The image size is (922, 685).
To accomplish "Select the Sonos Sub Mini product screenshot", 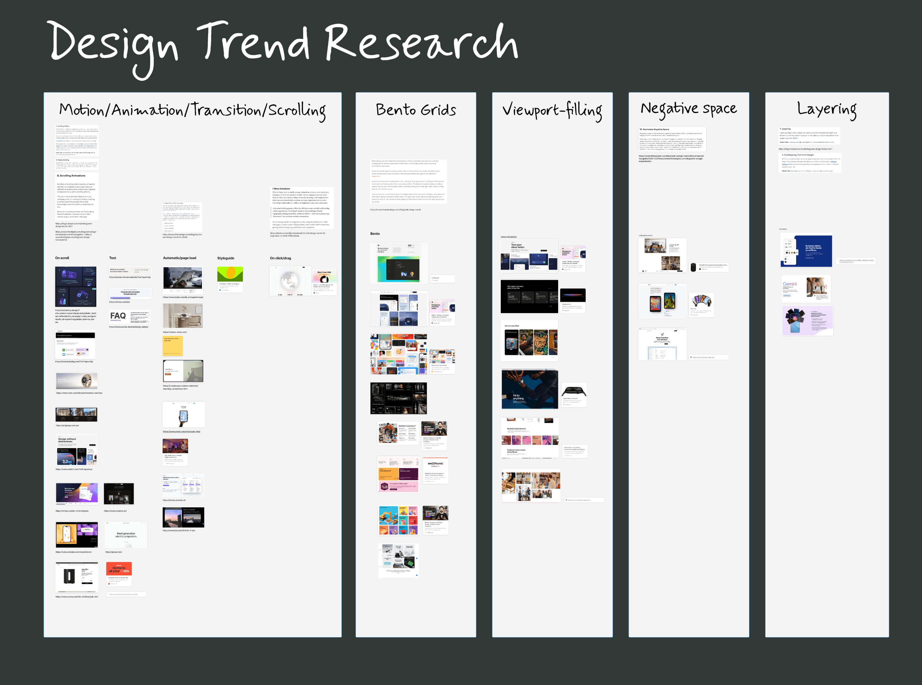I will pos(77,577).
